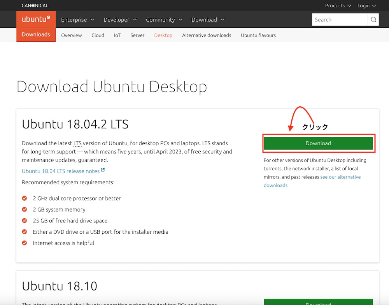
Task: Click checkmark icon beside 2 GHz processor
Action: click(x=24, y=198)
